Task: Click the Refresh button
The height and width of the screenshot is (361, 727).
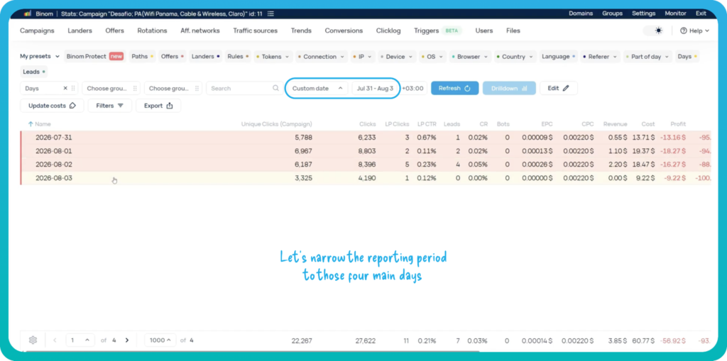Action: tap(455, 88)
